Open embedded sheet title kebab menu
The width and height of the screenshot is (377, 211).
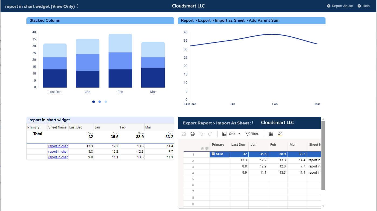253,123
